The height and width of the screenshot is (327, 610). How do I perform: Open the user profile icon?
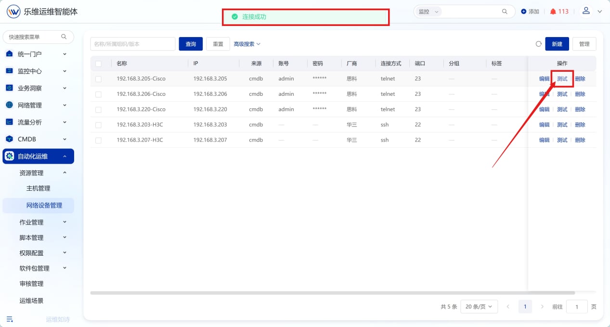pyautogui.click(x=586, y=11)
